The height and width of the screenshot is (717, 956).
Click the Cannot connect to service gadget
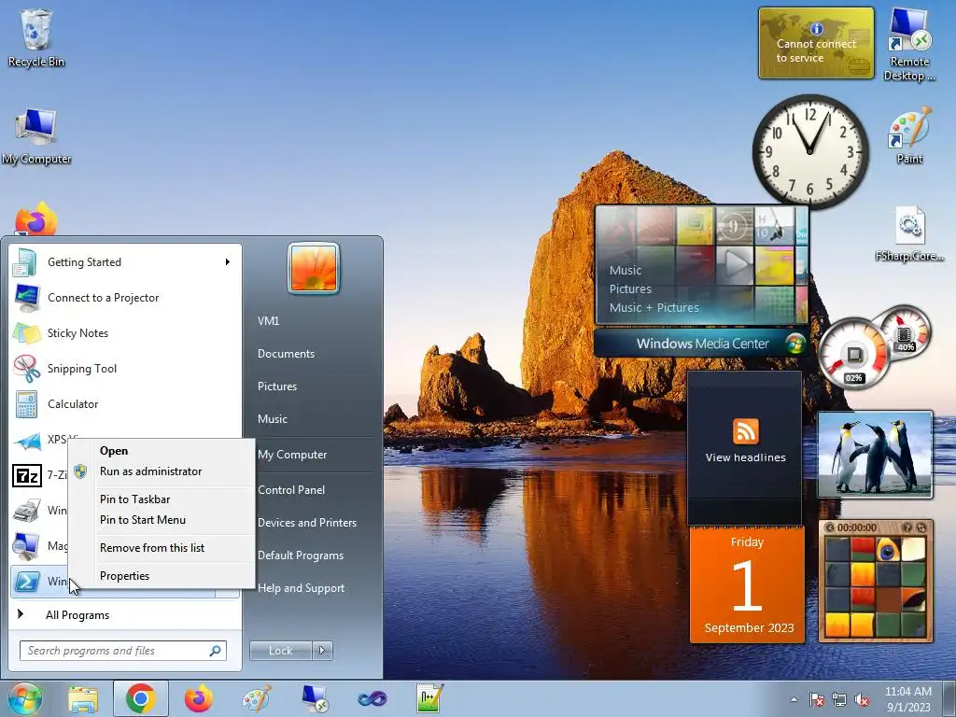(816, 43)
